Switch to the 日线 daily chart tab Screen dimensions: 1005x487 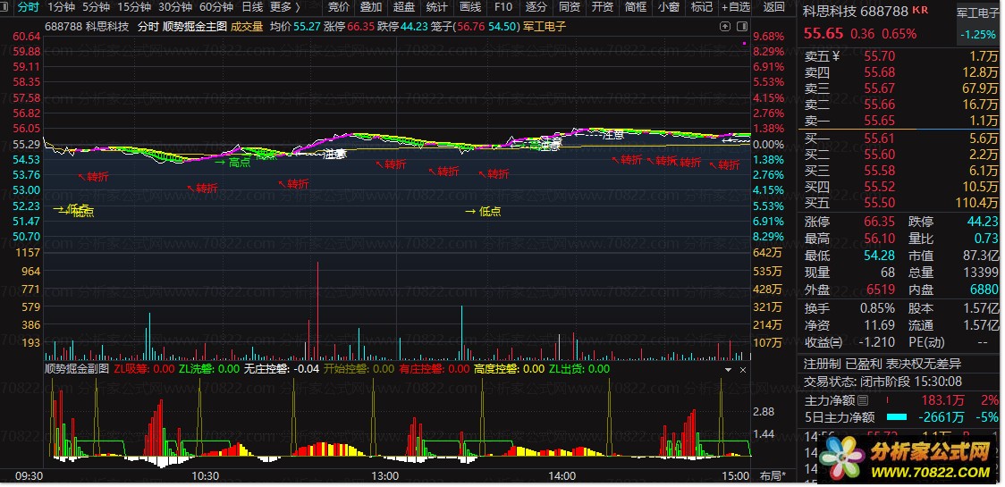(252, 7)
